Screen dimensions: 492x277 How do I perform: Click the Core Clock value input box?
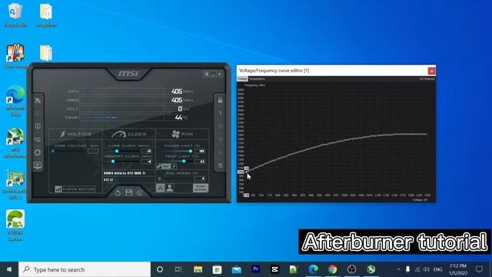[147, 151]
